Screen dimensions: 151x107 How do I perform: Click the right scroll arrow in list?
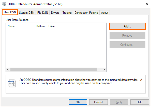[104, 70]
